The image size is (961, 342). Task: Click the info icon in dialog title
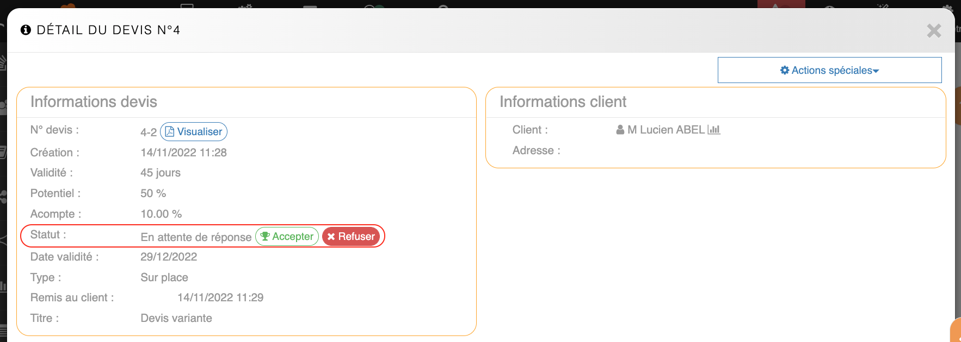(26, 30)
